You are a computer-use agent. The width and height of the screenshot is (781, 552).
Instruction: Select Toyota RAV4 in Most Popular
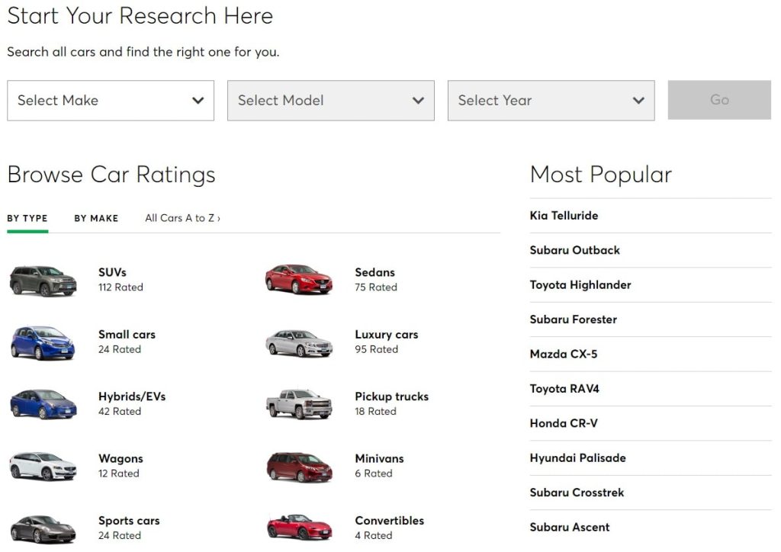[564, 389]
